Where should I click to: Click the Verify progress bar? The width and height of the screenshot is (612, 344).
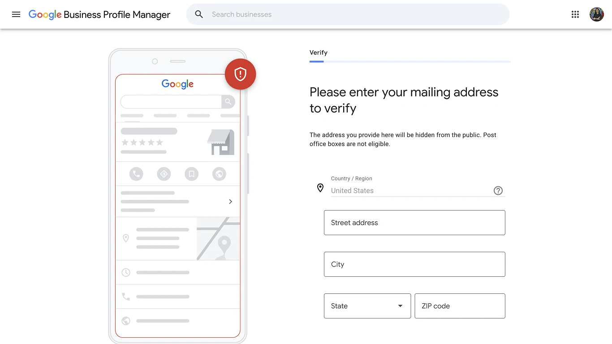[x=410, y=61]
